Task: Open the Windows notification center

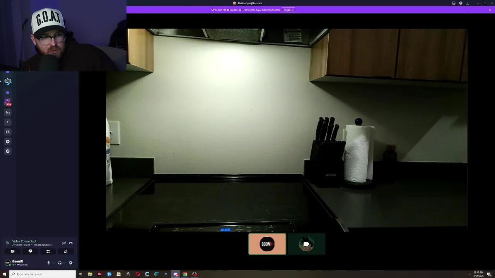Action: [489, 274]
